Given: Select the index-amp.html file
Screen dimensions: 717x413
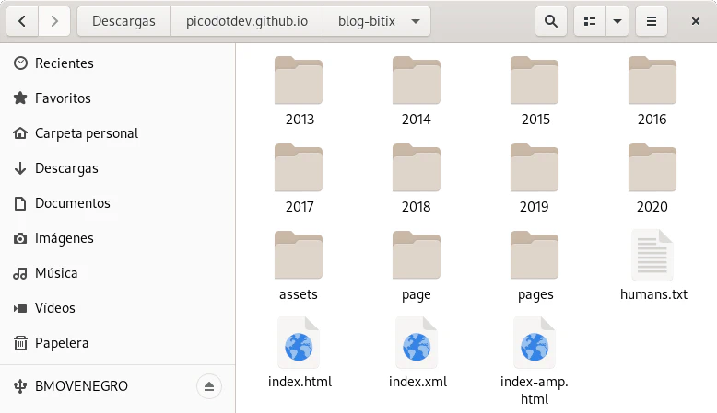Looking at the screenshot, I should click(x=535, y=361).
